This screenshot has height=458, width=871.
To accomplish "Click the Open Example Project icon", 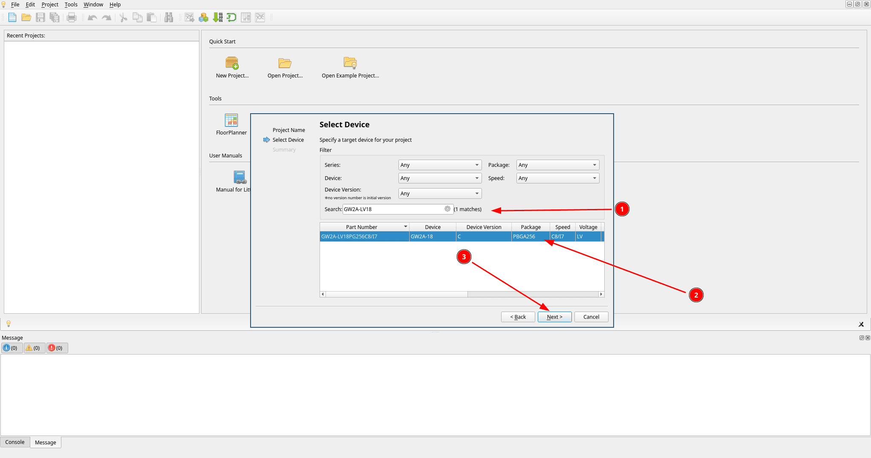I will tap(350, 63).
